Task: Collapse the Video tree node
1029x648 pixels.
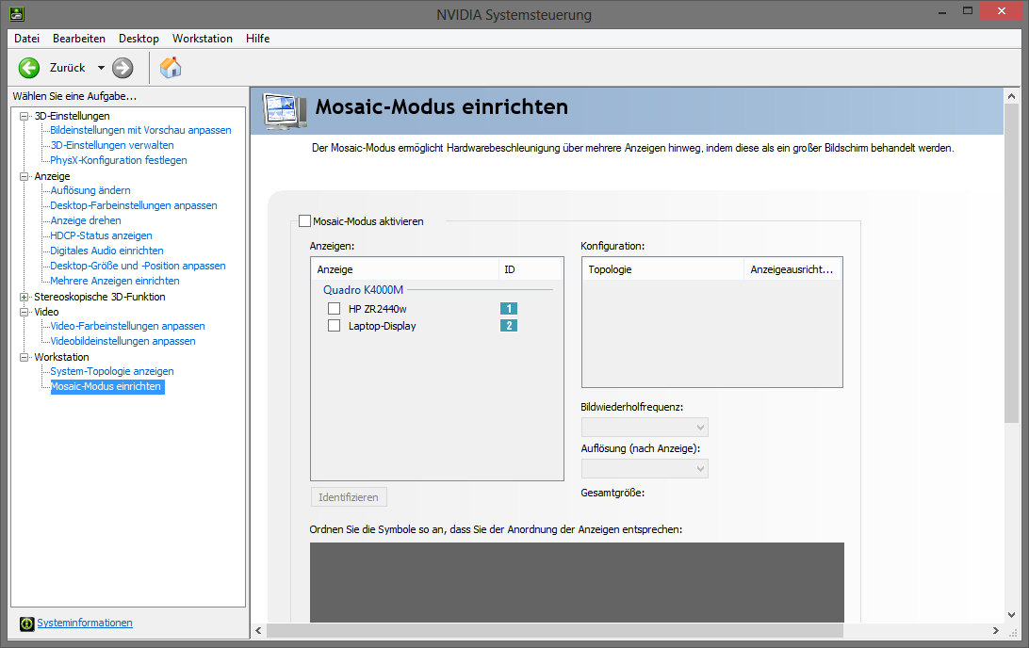Action: click(24, 312)
